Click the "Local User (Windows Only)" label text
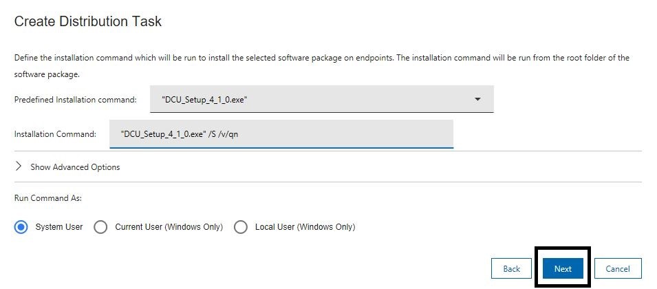 [x=305, y=227]
